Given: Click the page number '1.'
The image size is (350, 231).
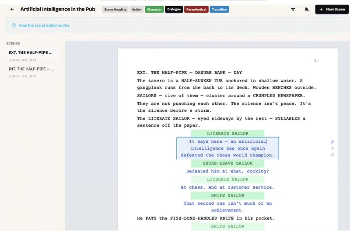Looking at the screenshot, I should tap(316, 61).
